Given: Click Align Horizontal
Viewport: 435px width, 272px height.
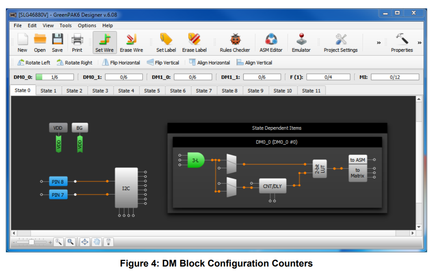Looking at the screenshot, I should 210,63.
